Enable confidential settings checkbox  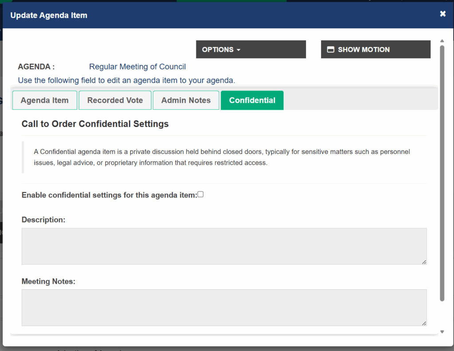click(x=200, y=194)
